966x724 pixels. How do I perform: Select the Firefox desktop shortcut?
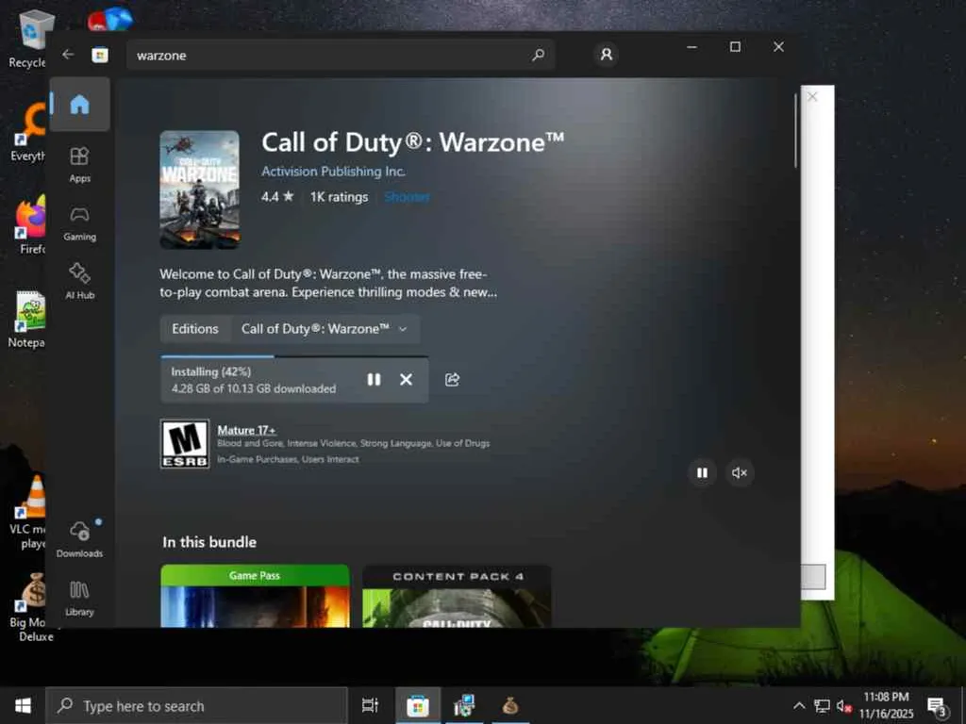coord(29,224)
